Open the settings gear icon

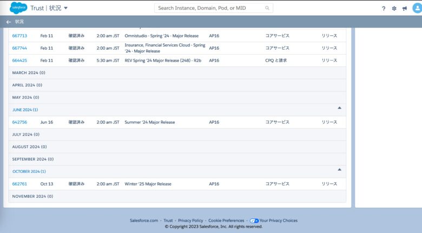click(394, 9)
